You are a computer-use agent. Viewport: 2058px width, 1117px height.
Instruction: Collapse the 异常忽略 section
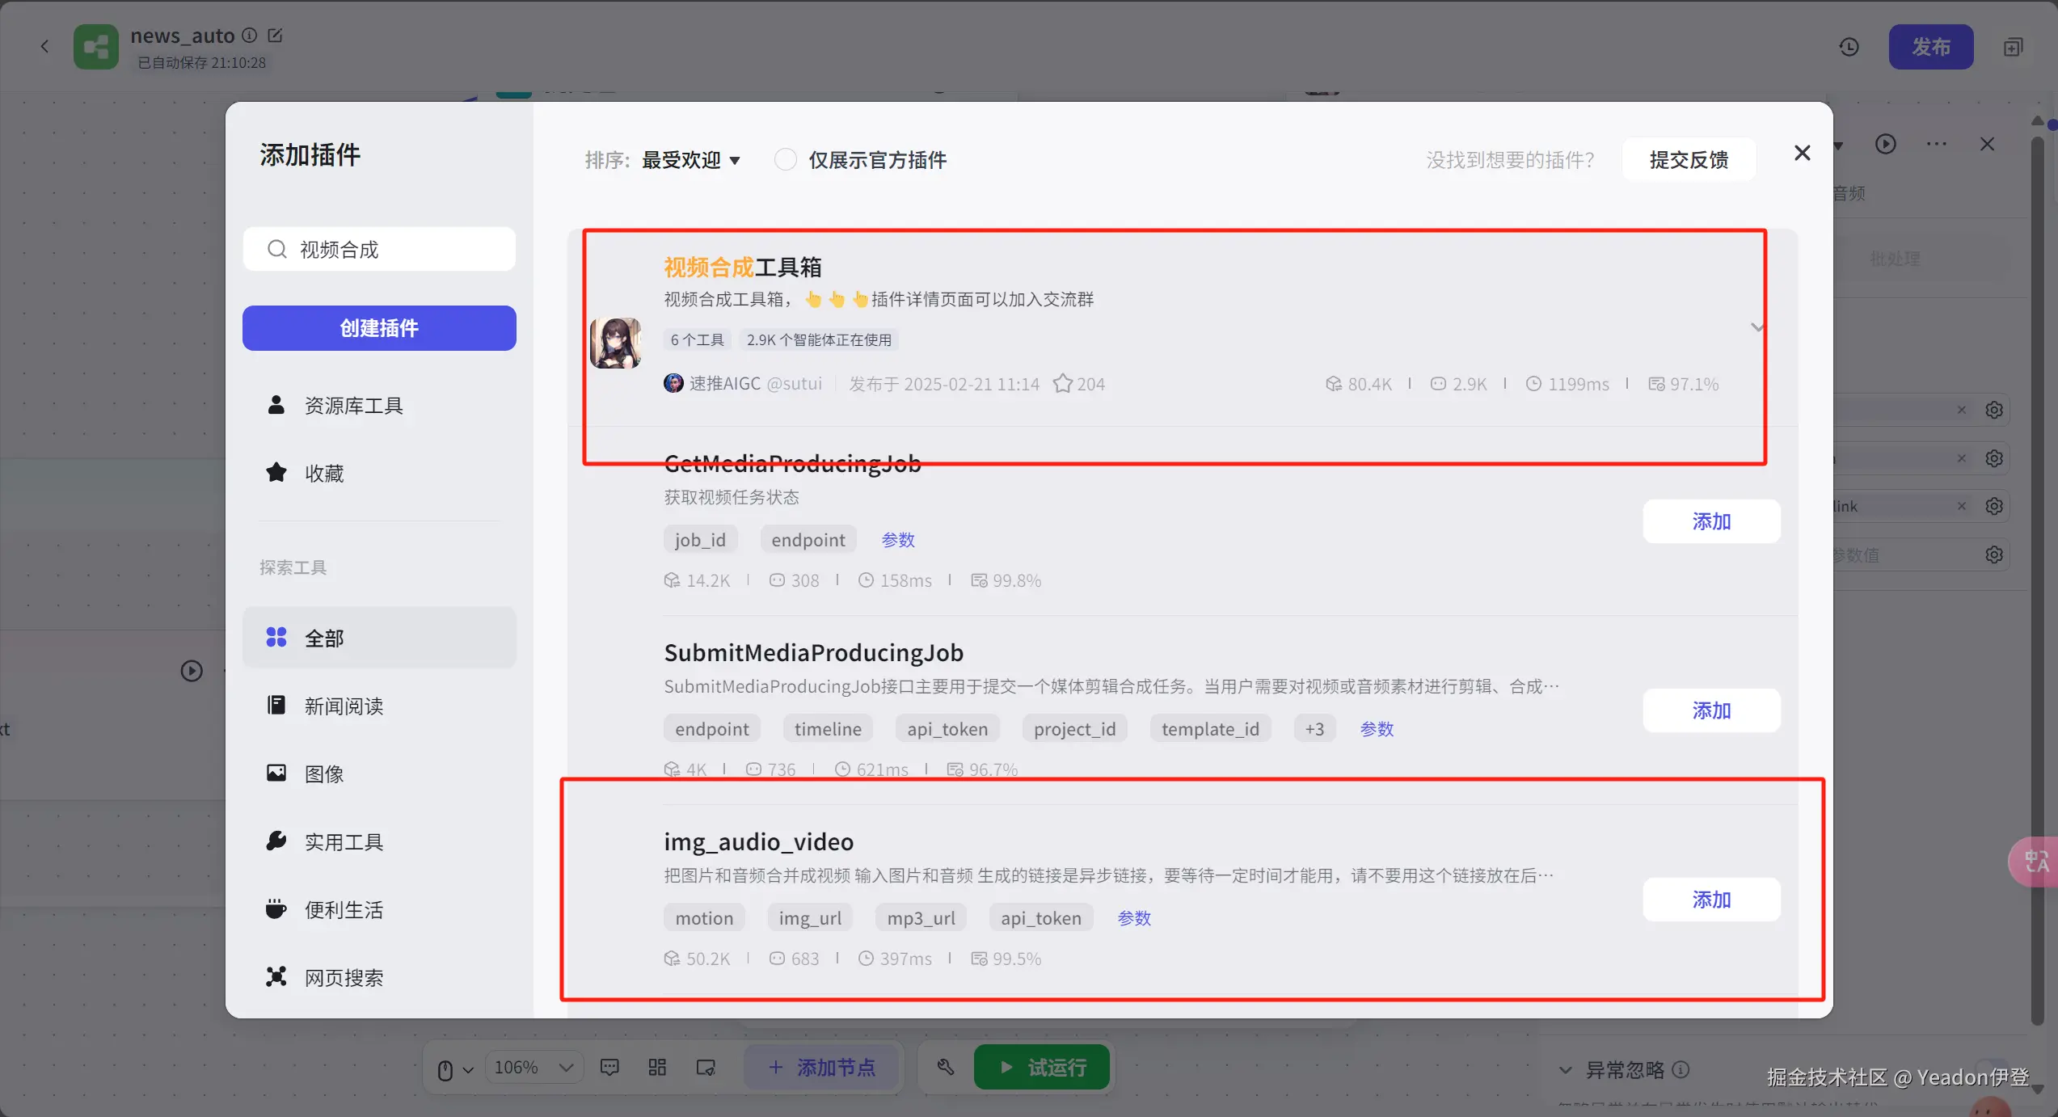point(1566,1070)
